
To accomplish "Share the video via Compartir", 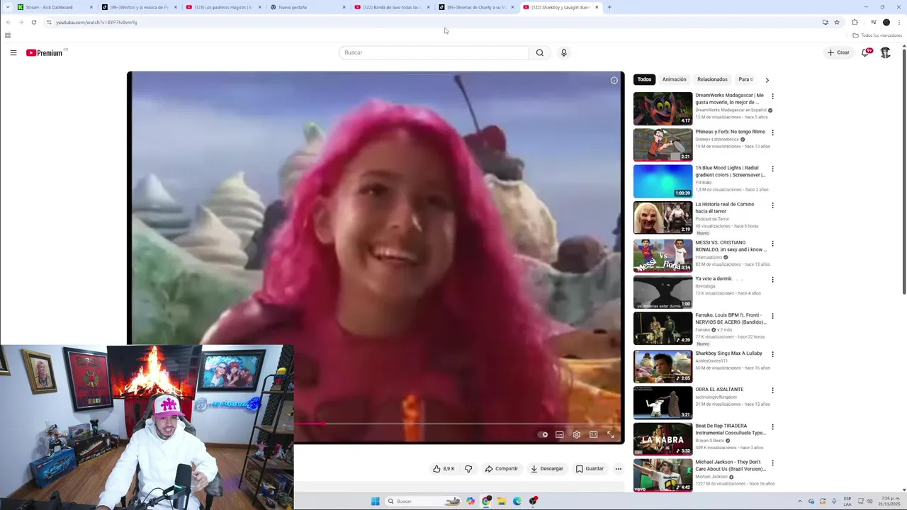I will [x=502, y=469].
